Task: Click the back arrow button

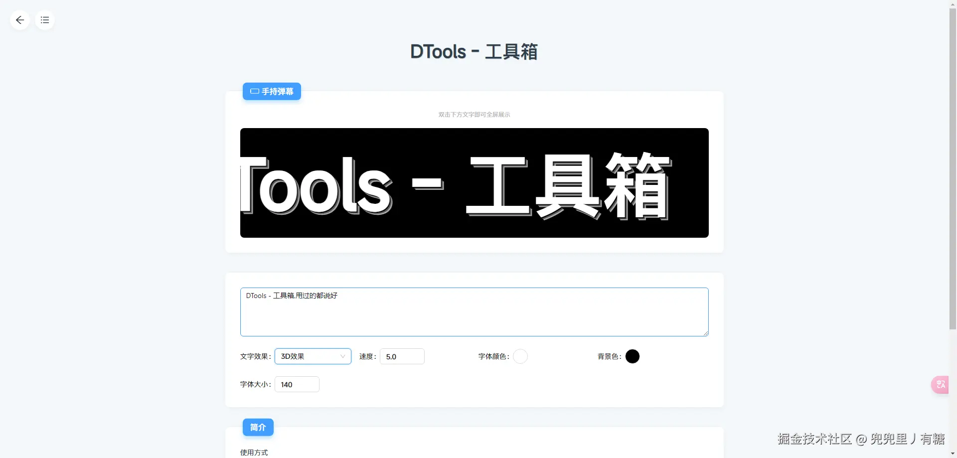Action: (x=20, y=20)
